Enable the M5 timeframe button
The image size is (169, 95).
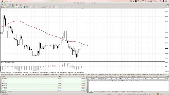[x=58, y=7]
